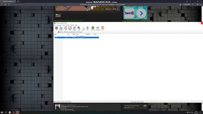Screen dimensions: 203x114
Task: Click the SFX toolbar icon
Action: point(102,28)
